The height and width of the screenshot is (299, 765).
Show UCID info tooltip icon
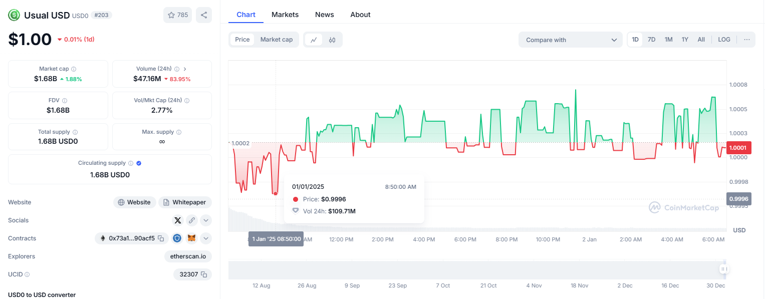pos(27,274)
